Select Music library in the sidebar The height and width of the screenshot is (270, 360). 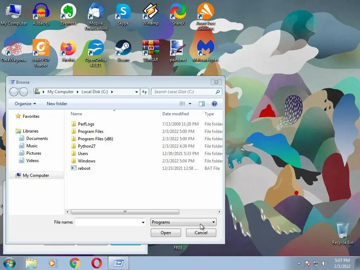tap(32, 146)
